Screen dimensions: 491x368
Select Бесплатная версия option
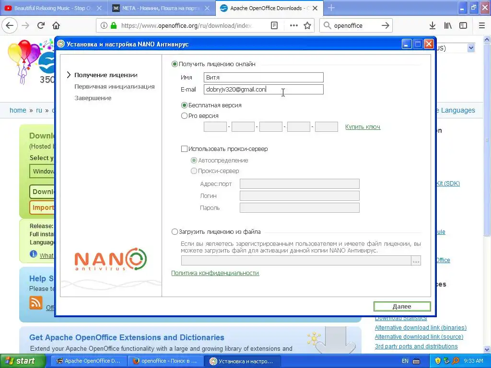click(x=185, y=105)
